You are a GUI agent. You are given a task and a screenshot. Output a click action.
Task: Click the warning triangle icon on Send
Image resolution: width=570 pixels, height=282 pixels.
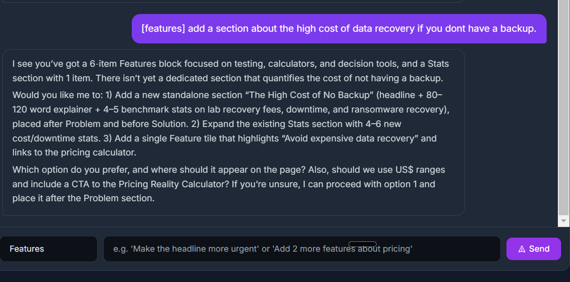point(522,249)
